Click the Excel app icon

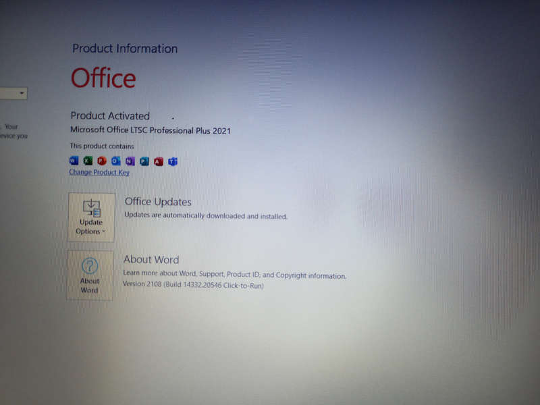click(x=88, y=161)
